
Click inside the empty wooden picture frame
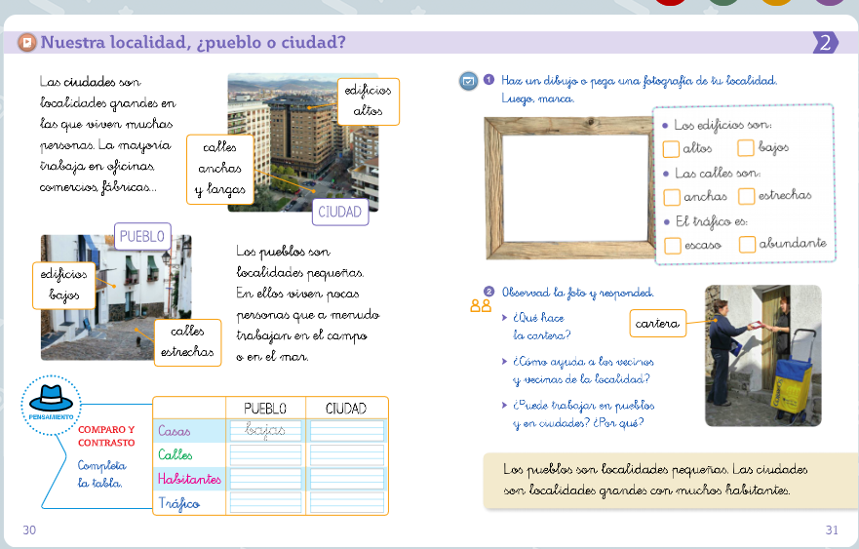click(575, 188)
